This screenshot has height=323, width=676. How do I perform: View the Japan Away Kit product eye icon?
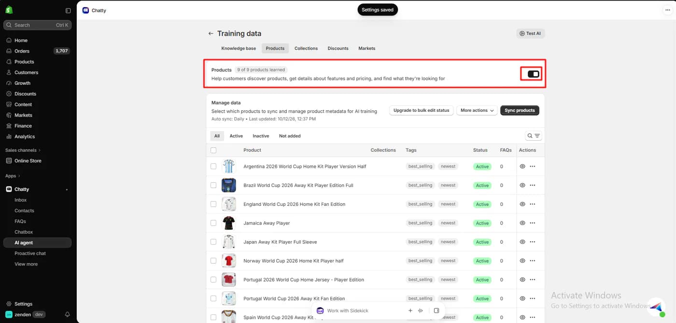(x=522, y=242)
